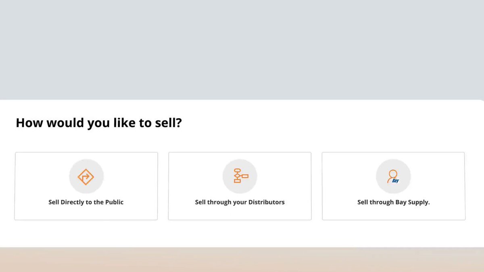Select the gray circle behind the flowchart icon
The height and width of the screenshot is (272, 484).
(240, 176)
